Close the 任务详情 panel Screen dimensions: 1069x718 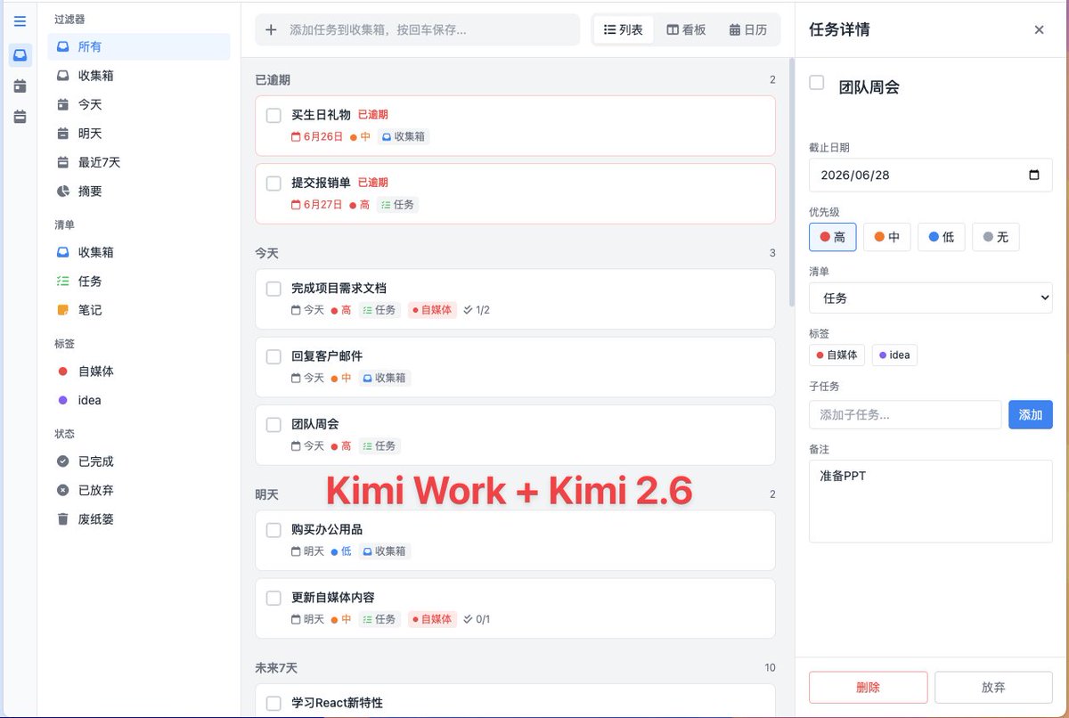coord(1039,29)
